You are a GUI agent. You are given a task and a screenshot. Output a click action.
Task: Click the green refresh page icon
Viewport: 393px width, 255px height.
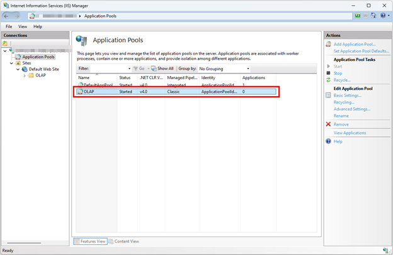358,16
